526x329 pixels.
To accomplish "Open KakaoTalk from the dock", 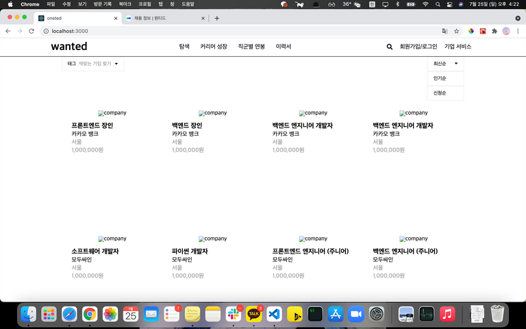I will (254, 315).
